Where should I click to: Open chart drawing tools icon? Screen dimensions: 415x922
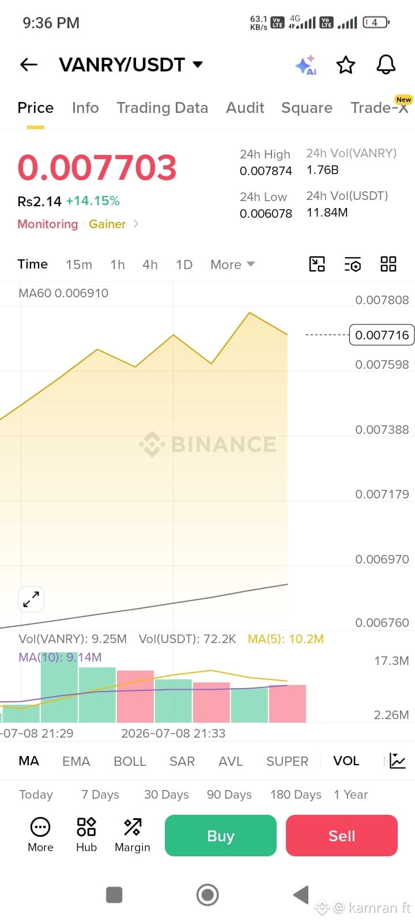click(317, 264)
